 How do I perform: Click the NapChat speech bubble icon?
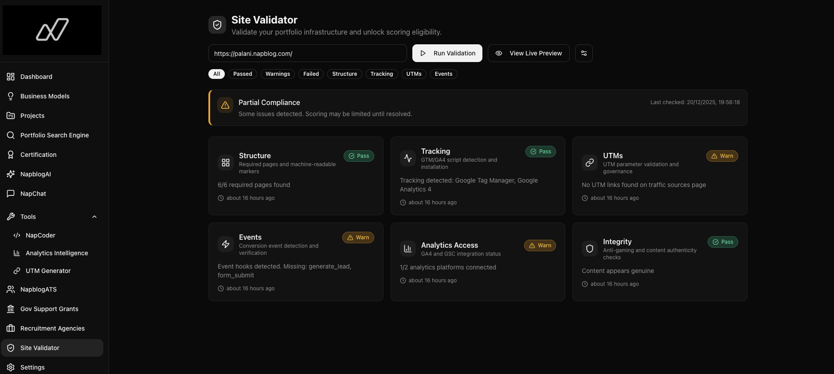pos(11,194)
